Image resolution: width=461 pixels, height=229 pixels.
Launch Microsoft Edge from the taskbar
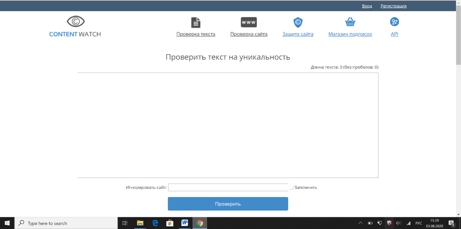(x=155, y=223)
